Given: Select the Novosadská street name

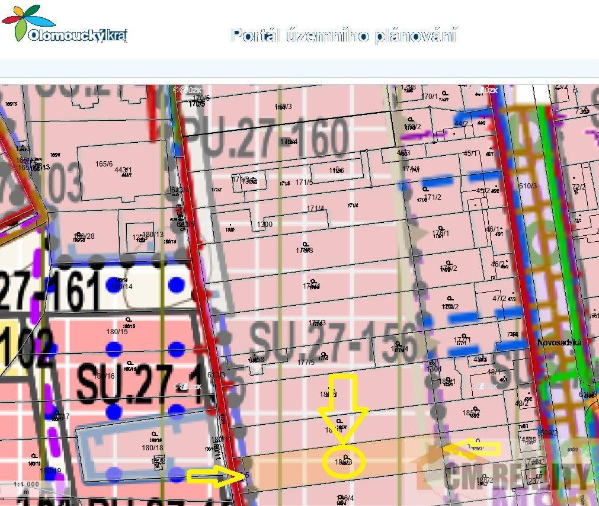Looking at the screenshot, I should 559,342.
